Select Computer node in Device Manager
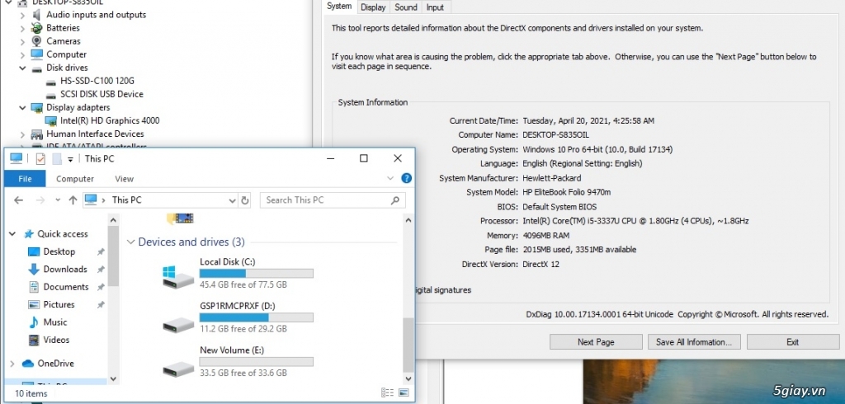845x404 pixels. (66, 54)
